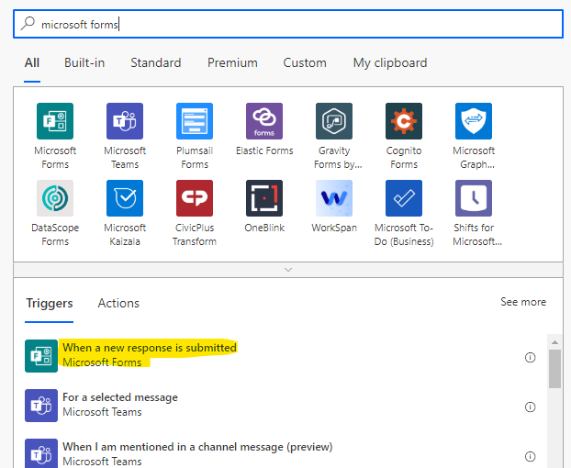Click the scrollbar up arrow in triggers list
Screen dimensions: 571x468
coord(554,342)
